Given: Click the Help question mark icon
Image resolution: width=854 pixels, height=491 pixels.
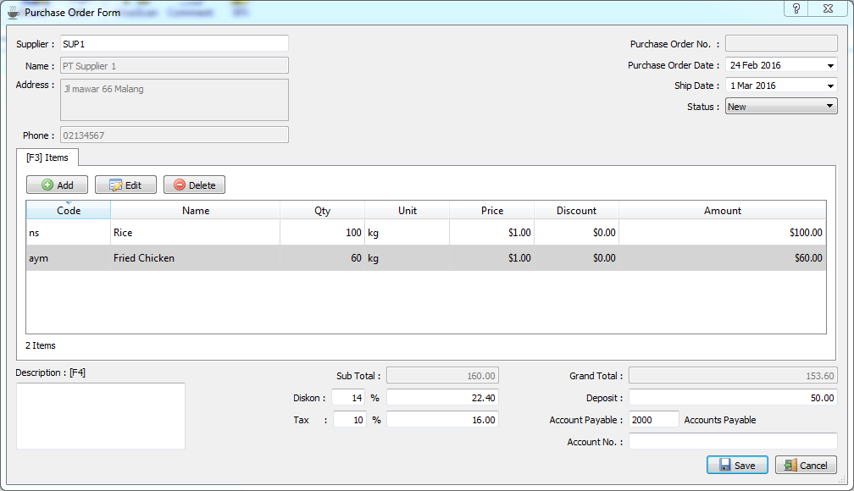Looking at the screenshot, I should (x=795, y=8).
